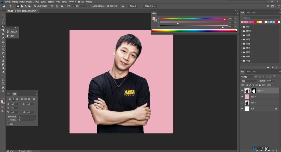Click the pink foreground color swatch
The image size is (281, 152).
(x=2, y=101)
